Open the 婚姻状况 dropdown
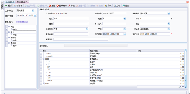 pos(87,29)
